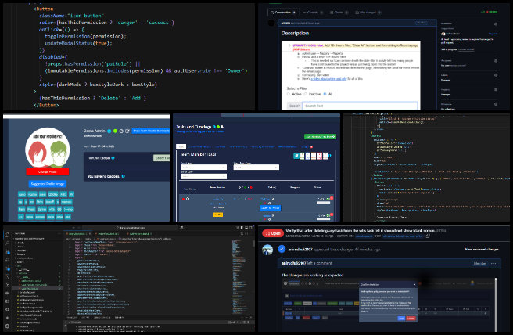Image resolution: width=513 pixels, height=335 pixels.
Task: Click the info icon beside Tasks and Timelogs
Action: (x=214, y=127)
